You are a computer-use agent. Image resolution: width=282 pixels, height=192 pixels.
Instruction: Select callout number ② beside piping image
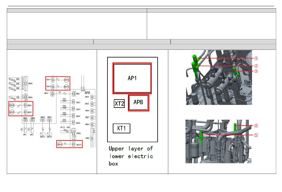[256, 66]
